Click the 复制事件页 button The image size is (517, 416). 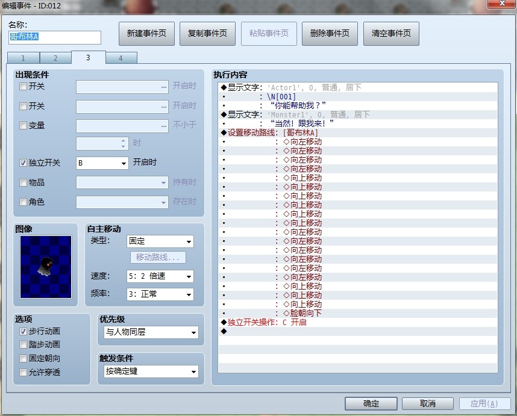pyautogui.click(x=207, y=34)
